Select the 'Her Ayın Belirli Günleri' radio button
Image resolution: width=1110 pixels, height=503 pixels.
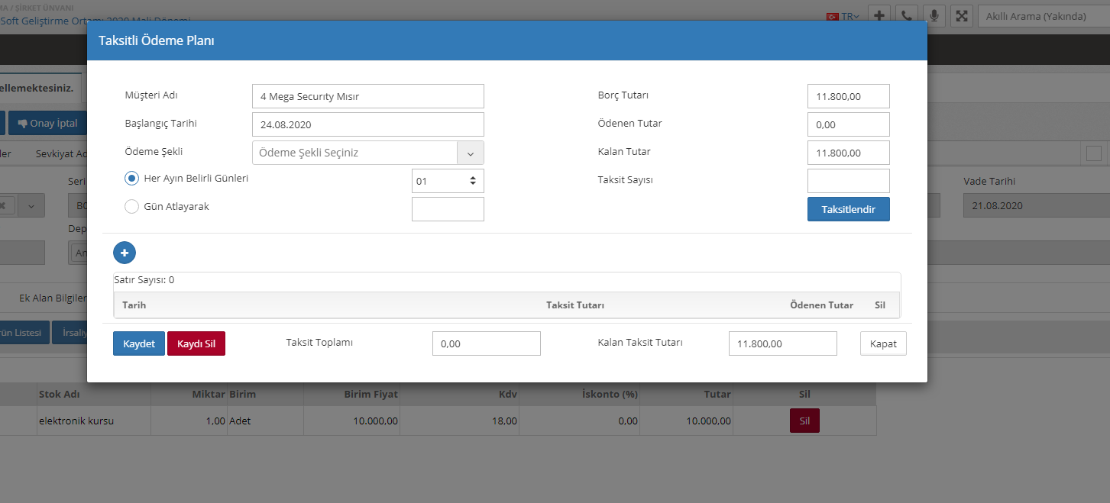pos(131,179)
